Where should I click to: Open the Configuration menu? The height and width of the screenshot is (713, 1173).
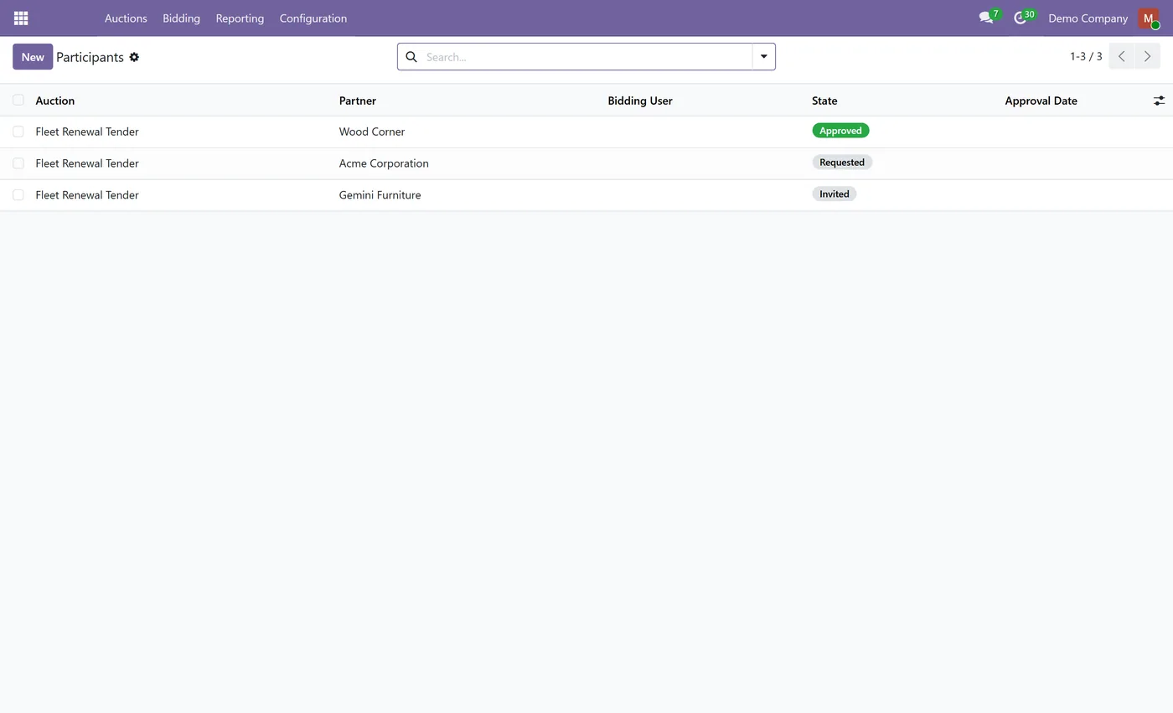[x=313, y=18]
